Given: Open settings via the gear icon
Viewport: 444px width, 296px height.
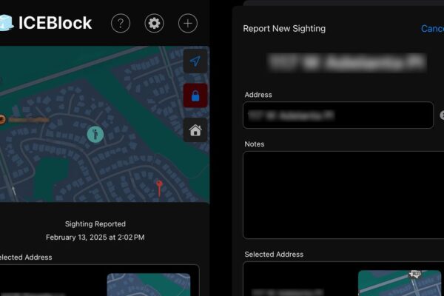Looking at the screenshot, I should click(154, 23).
